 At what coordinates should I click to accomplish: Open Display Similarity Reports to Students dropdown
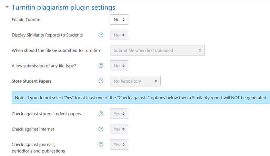tap(119, 35)
